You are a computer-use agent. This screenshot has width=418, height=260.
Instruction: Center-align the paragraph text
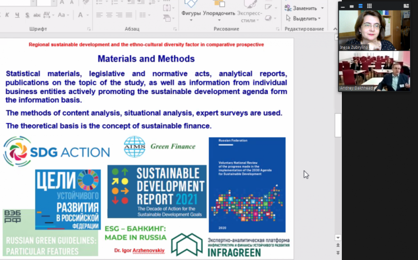click(109, 15)
